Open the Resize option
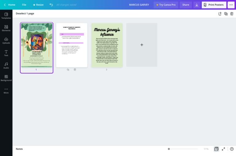 [38, 5]
